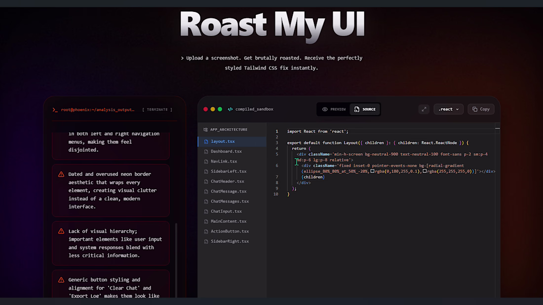Viewport: 543px width, 305px height.
Task: Click the green traffic-light dot of the sandbox
Action: click(x=220, y=109)
